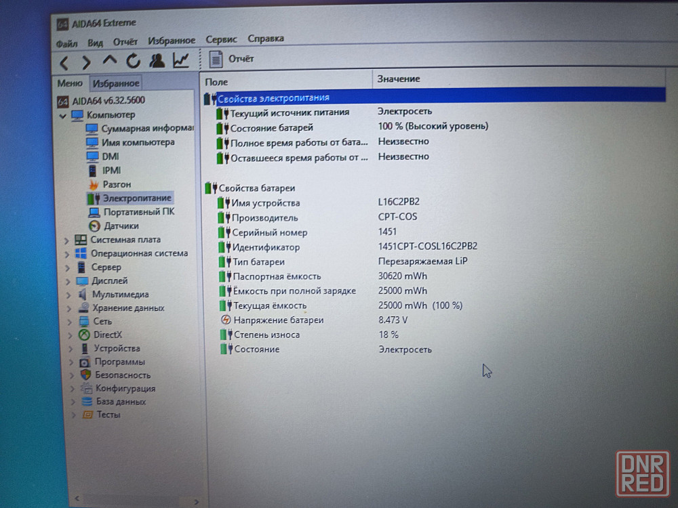Expand the Операционная система node

pos(66,255)
